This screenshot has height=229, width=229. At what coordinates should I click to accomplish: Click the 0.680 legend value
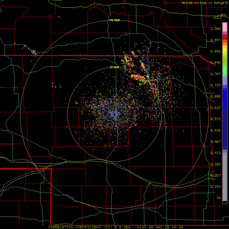216,96
